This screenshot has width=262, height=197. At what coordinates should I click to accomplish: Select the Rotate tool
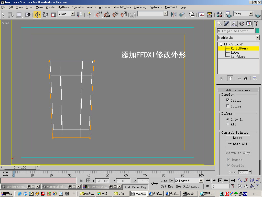point(45,15)
